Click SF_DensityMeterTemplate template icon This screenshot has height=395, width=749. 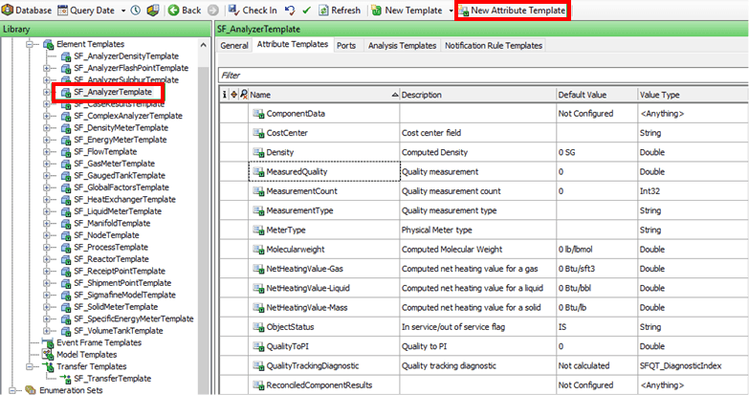[66, 127]
